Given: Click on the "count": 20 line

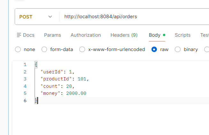Looking at the screenshot, I should (x=59, y=86).
